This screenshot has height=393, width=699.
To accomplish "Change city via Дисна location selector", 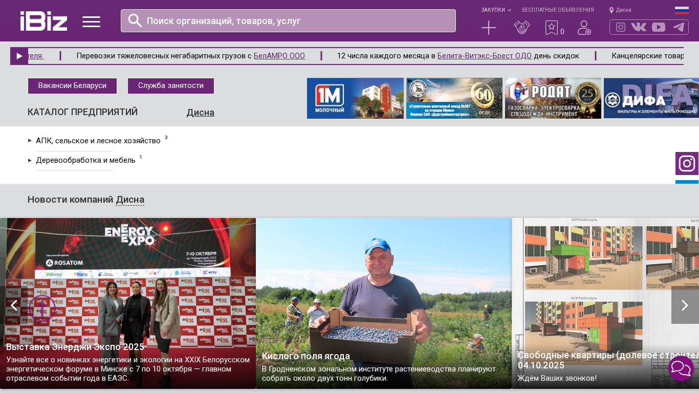I will (x=620, y=10).
